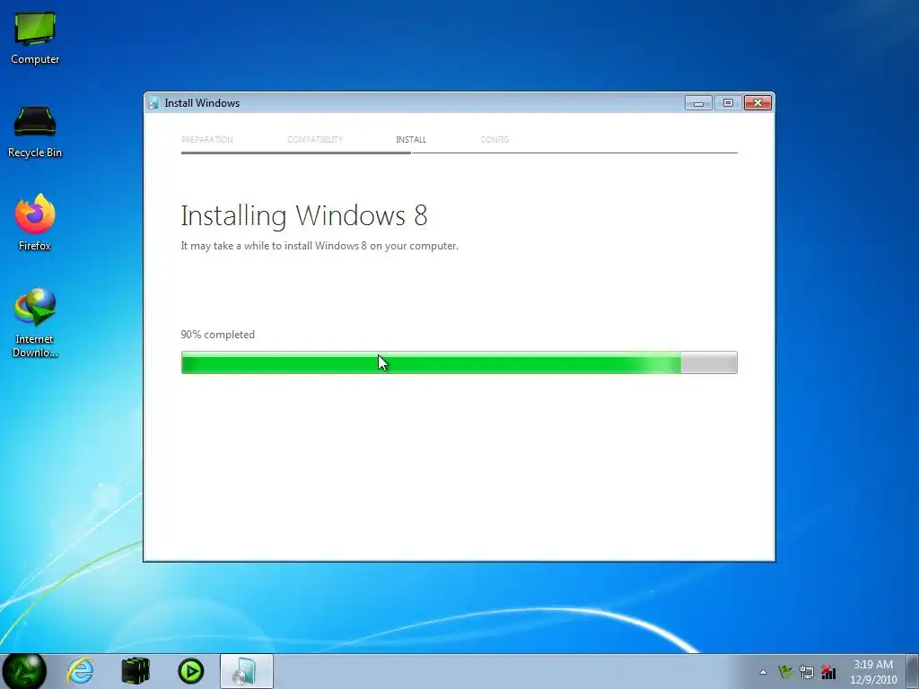Click the 'Install Windows' title text
Screen dimensions: 919x689
pyautogui.click(x=202, y=103)
